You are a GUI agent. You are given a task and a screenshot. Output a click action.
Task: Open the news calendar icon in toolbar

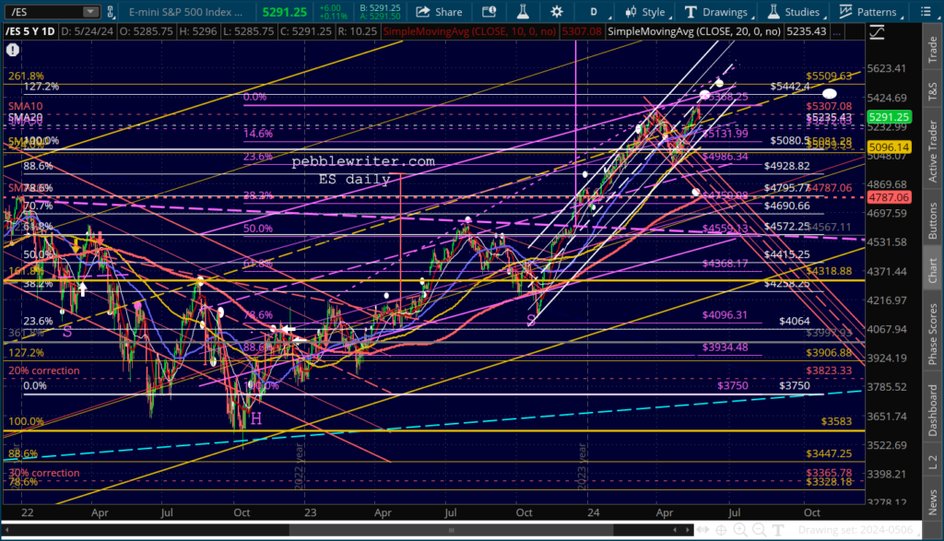coord(489,11)
